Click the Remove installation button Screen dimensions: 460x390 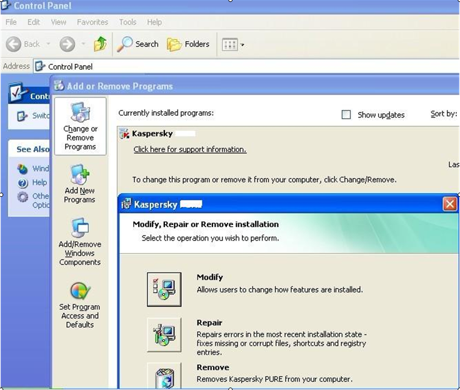click(164, 376)
